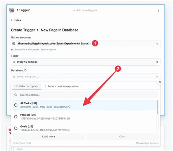The width and height of the screenshot is (173, 151).
Task: Click the list icon in Database ID field
Action: pos(14,76)
